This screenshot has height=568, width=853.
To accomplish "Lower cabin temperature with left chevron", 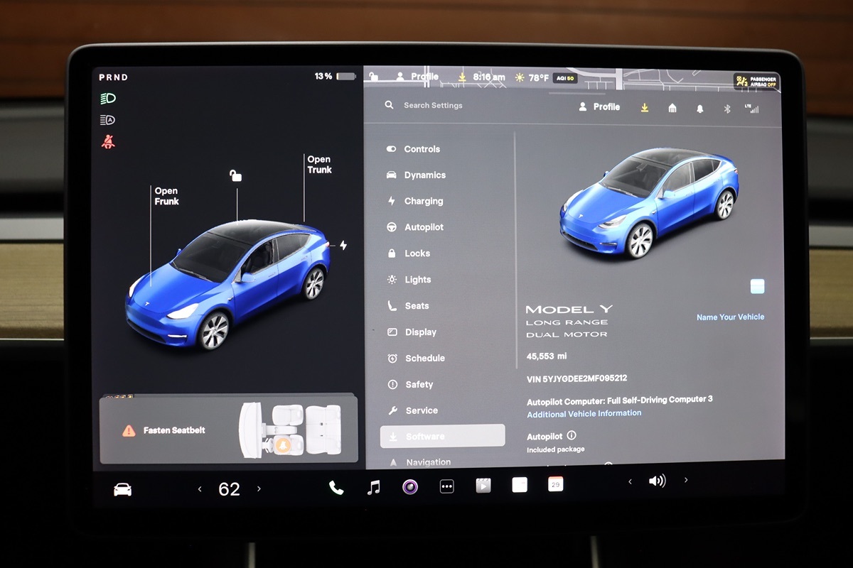I will tap(200, 489).
